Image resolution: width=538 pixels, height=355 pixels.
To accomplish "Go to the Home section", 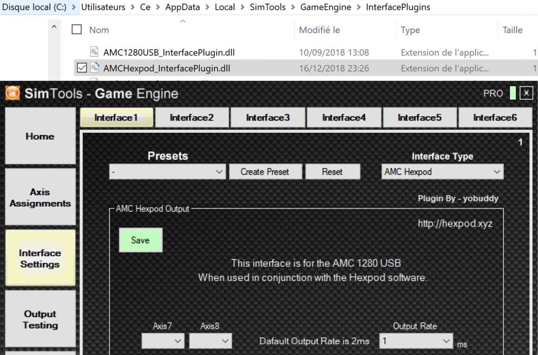I will tap(40, 136).
